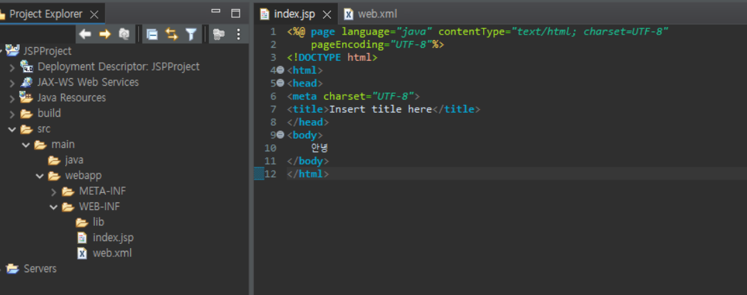Screen dimensions: 747x295
Task: Open the Project Explorer view menu (three dots)
Action: click(239, 35)
